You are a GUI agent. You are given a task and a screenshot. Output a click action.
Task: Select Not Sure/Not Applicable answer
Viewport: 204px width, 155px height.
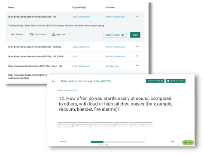point(140,124)
